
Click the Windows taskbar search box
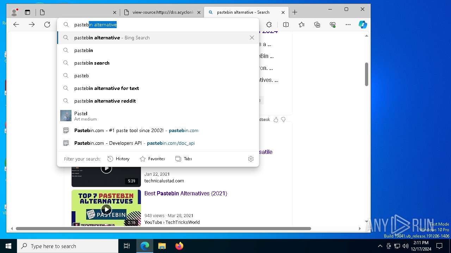(68, 246)
